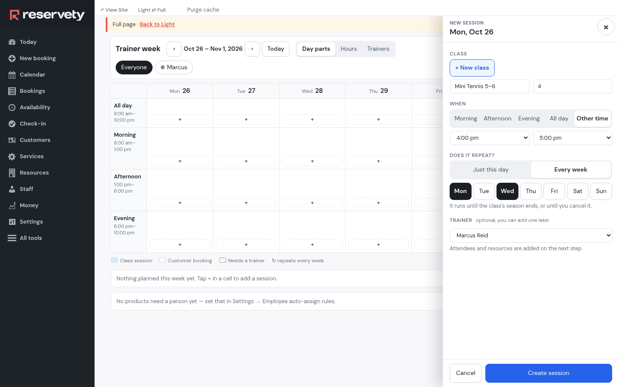Screen dimensions: 619x387
Task: Toggle Sat repeat day
Action: tap(578, 191)
